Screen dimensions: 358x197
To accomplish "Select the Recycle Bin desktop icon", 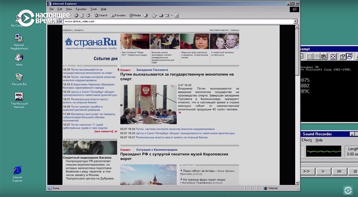I will pos(19,79).
